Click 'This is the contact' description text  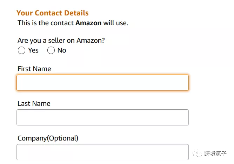point(46,23)
